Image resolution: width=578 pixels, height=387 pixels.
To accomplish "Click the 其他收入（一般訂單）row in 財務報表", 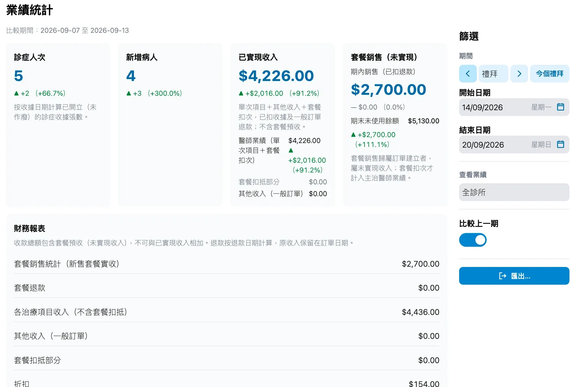I will [x=227, y=336].
